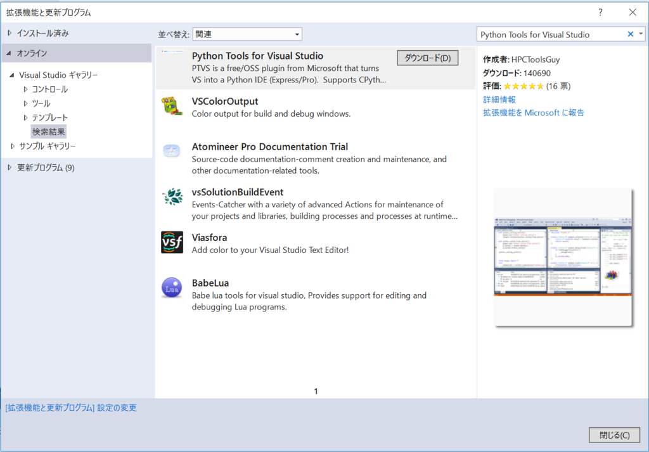Viewport: 649px width, 452px height.
Task: Click the ダウンロード(D) button
Action: coord(428,58)
